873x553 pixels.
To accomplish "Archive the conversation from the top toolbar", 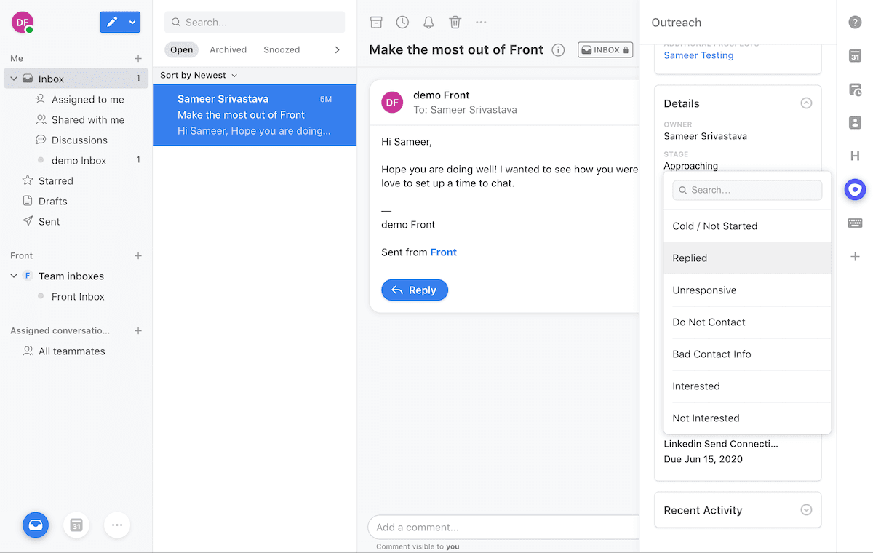I will coord(376,22).
